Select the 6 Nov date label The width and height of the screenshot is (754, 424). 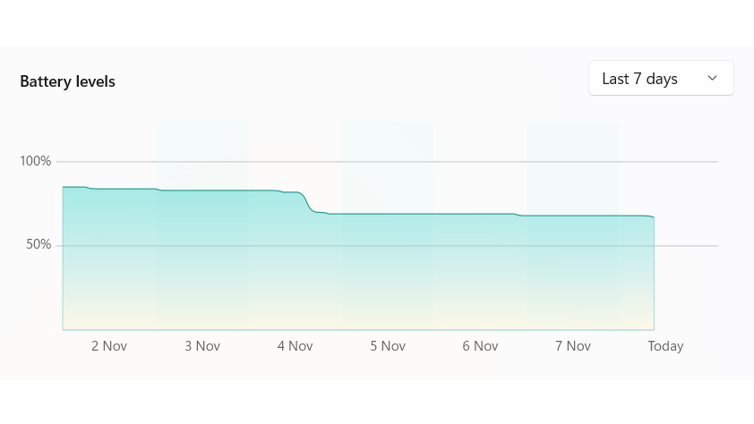(480, 346)
